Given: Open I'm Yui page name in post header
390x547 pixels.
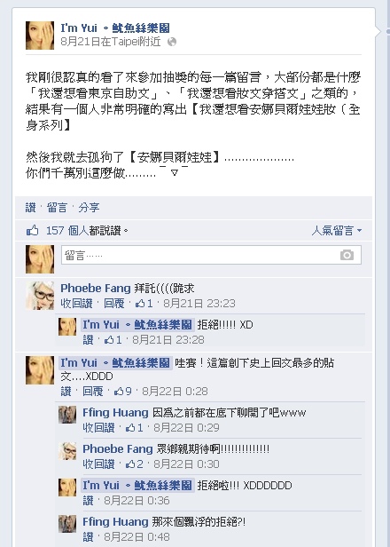Looking at the screenshot, I should pos(115,28).
